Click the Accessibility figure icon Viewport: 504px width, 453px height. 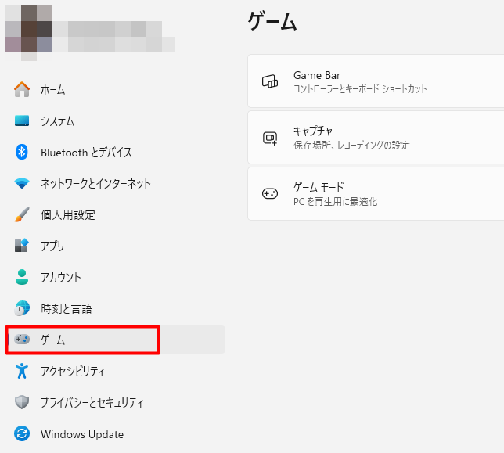[22, 371]
